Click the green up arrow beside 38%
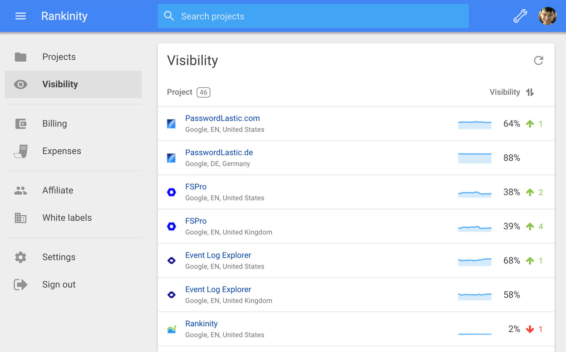566x352 pixels. pyautogui.click(x=530, y=192)
